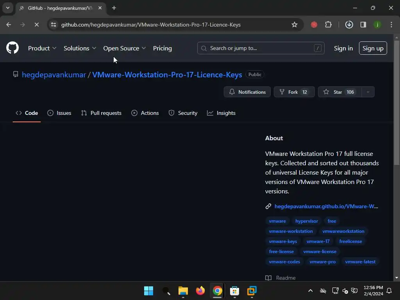Switch to the Pull requests tab
The height and width of the screenshot is (300, 400).
[101, 113]
